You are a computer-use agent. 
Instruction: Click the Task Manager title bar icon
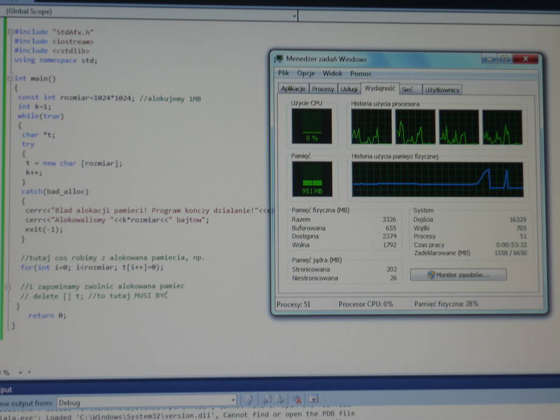279,59
